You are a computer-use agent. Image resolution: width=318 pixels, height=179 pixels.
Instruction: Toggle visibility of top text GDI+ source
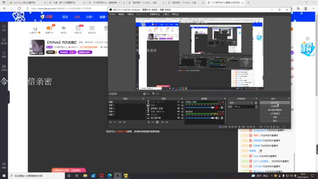coord(178,102)
